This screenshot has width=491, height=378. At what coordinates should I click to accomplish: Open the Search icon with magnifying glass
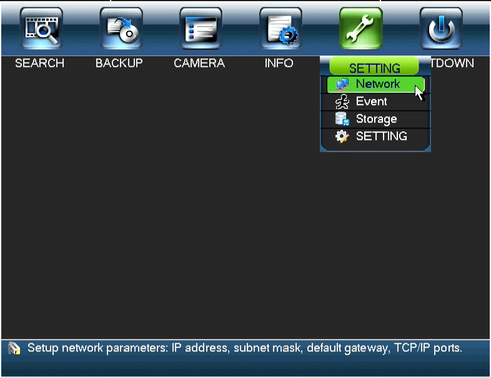[41, 29]
